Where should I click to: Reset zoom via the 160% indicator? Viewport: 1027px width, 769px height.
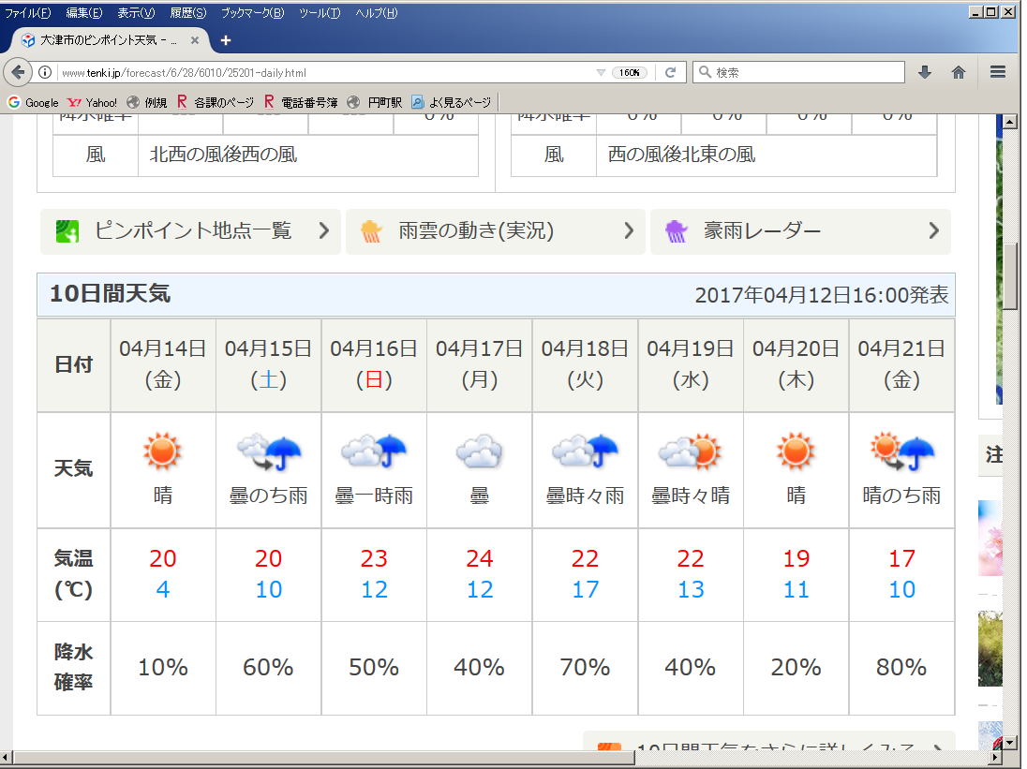click(630, 73)
